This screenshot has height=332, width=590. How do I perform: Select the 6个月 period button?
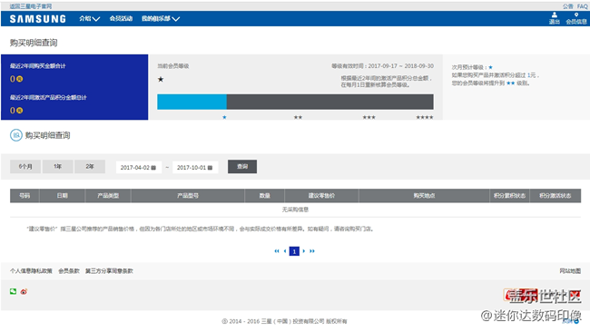click(x=25, y=167)
